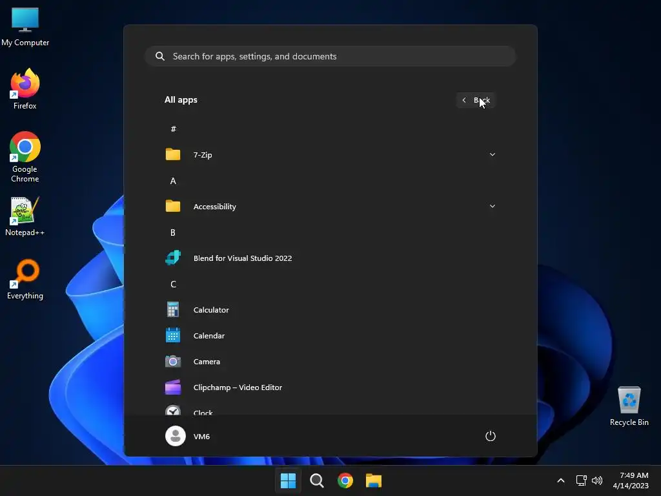Viewport: 661px width, 496px height.
Task: Click the 'Camera' app name
Action: tap(207, 362)
